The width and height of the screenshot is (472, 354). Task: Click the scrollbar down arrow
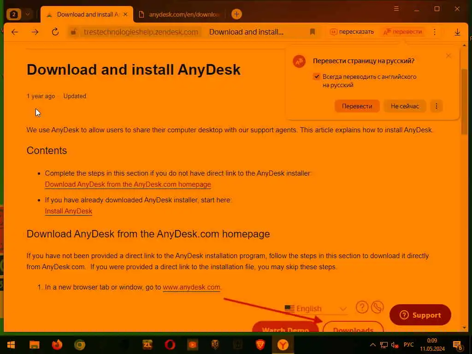(x=464, y=327)
